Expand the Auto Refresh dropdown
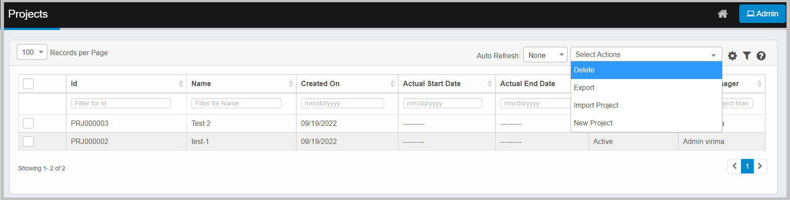The width and height of the screenshot is (790, 200). [545, 55]
